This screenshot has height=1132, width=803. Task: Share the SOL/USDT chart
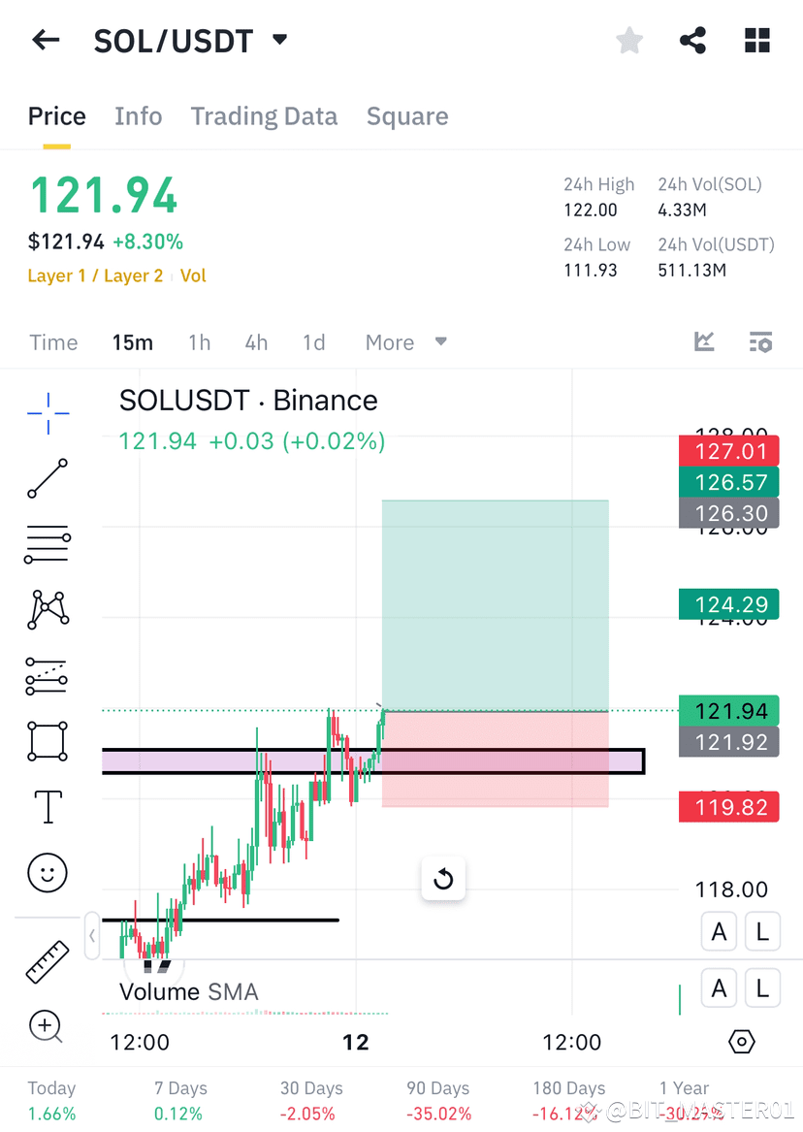coord(692,41)
